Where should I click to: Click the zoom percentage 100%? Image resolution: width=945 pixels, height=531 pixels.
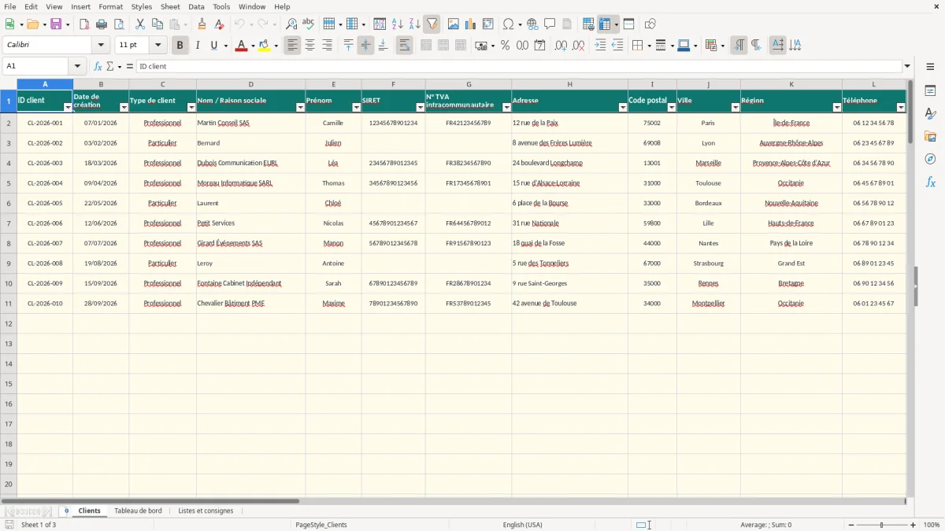pyautogui.click(x=932, y=525)
